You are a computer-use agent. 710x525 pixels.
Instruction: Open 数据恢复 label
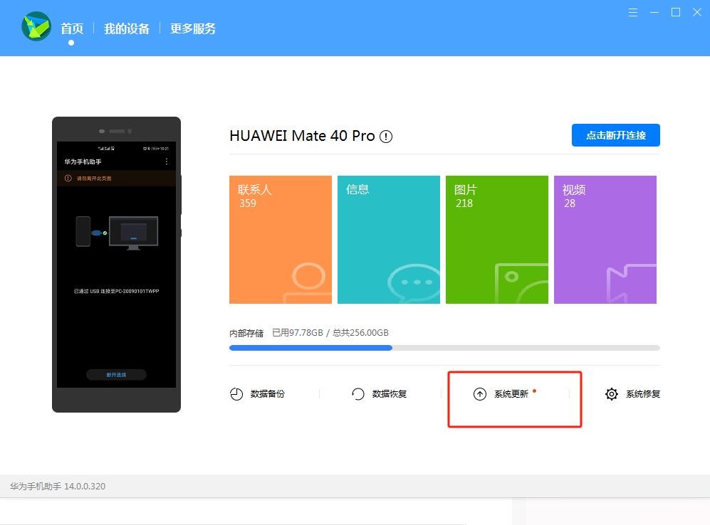pyautogui.click(x=390, y=394)
